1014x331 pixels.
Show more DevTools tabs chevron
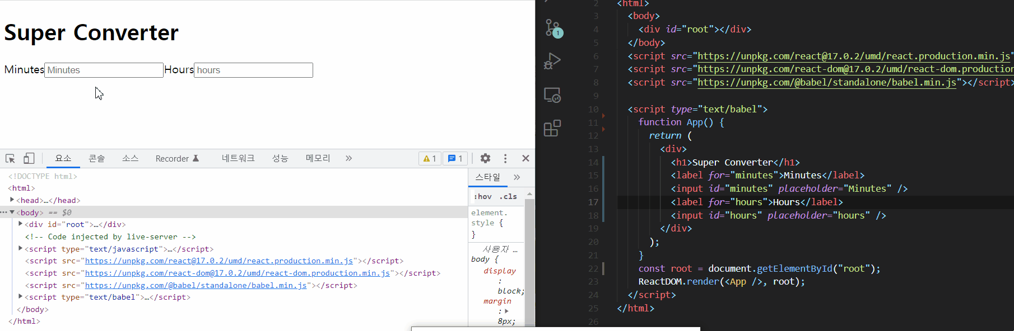[348, 158]
